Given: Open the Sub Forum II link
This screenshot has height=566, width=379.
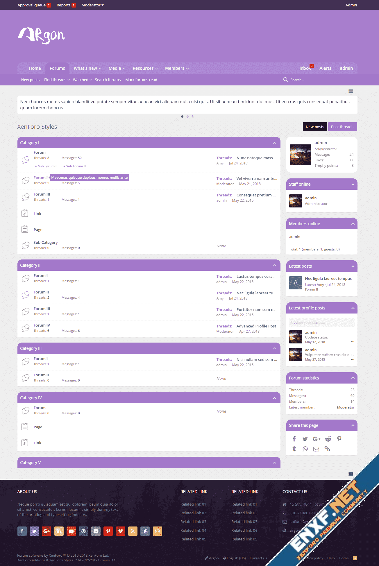Looking at the screenshot, I should (x=76, y=166).
